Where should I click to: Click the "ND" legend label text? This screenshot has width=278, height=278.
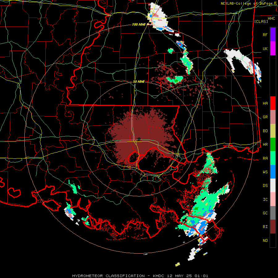coord(265,241)
